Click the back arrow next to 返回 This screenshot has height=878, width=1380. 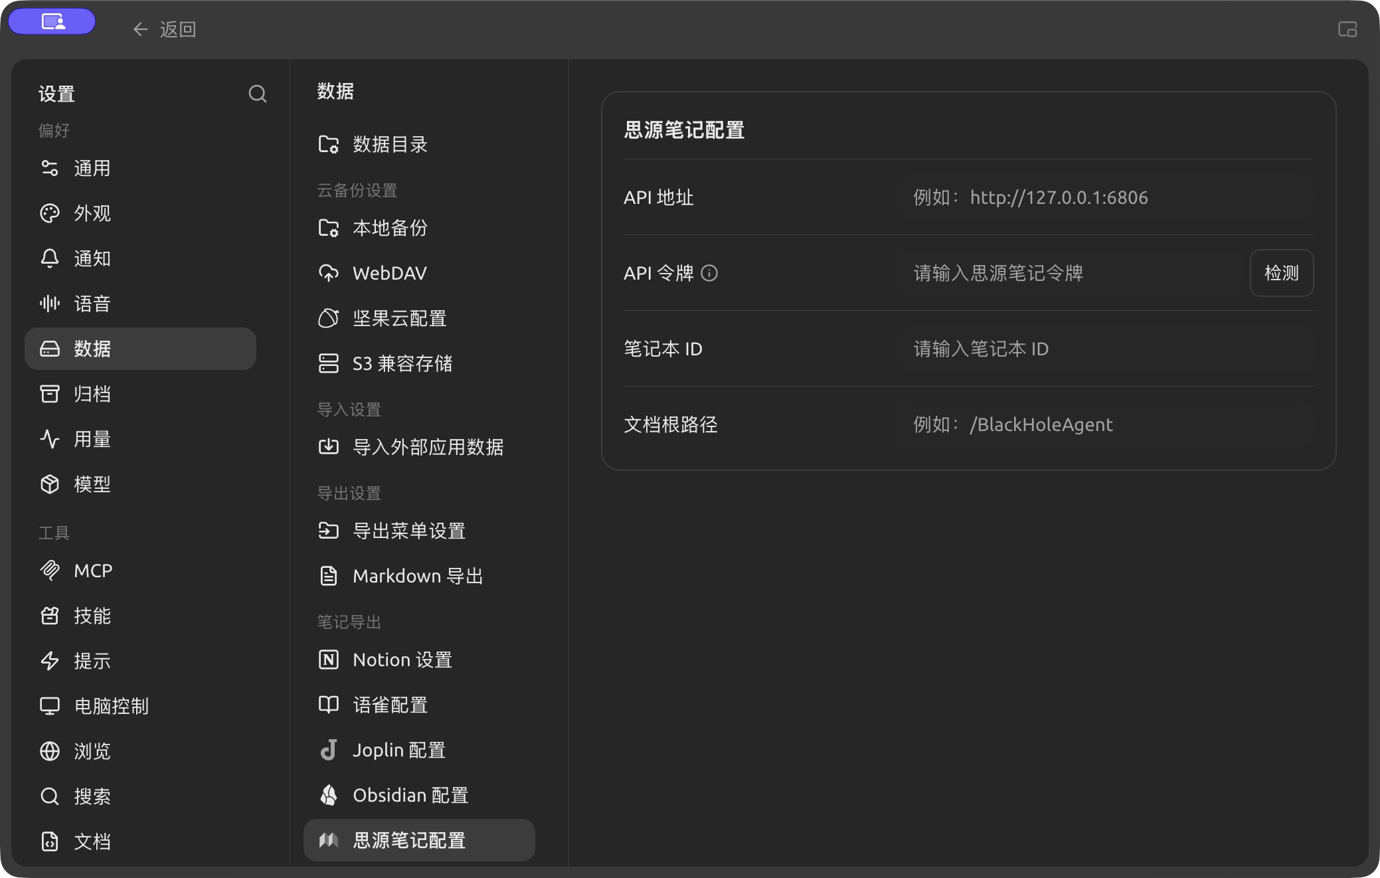click(x=140, y=29)
